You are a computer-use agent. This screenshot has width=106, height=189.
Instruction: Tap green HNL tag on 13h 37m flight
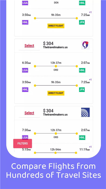click(x=82, y=70)
